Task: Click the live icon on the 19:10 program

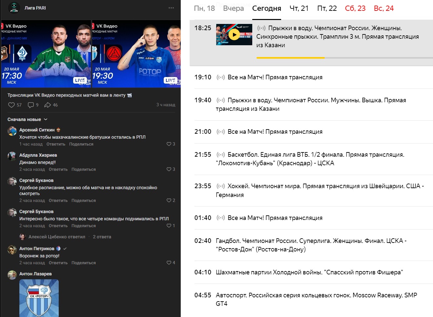Action: tap(221, 77)
